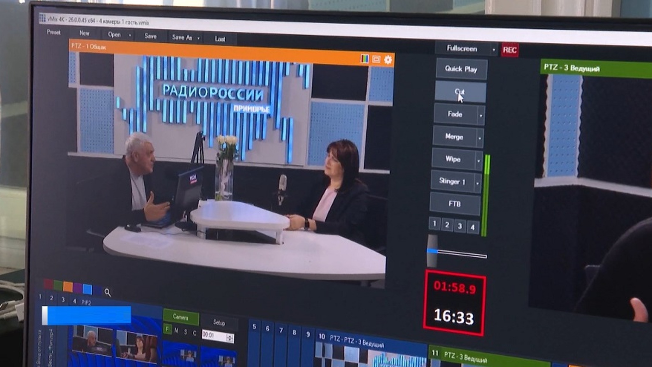Trigger the Fade transition
The image size is (652, 367).
[455, 114]
